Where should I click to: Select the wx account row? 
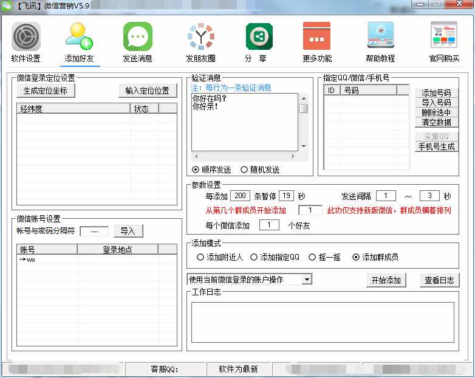pyautogui.click(x=97, y=259)
